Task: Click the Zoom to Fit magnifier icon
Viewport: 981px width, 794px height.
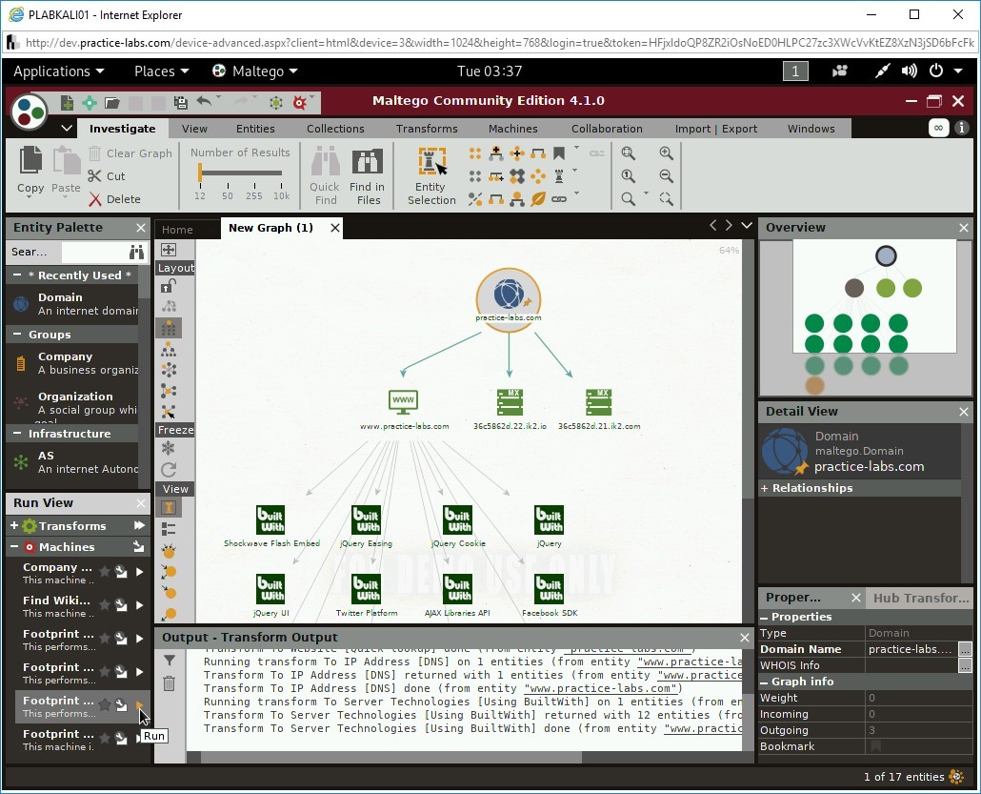Action: click(630, 153)
